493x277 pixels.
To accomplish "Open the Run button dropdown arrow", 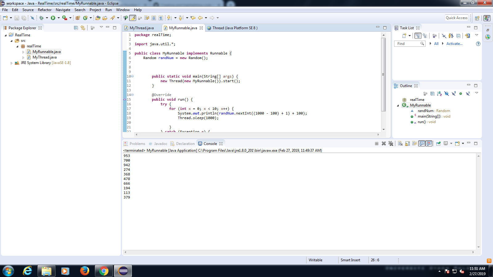I will pos(59,18).
